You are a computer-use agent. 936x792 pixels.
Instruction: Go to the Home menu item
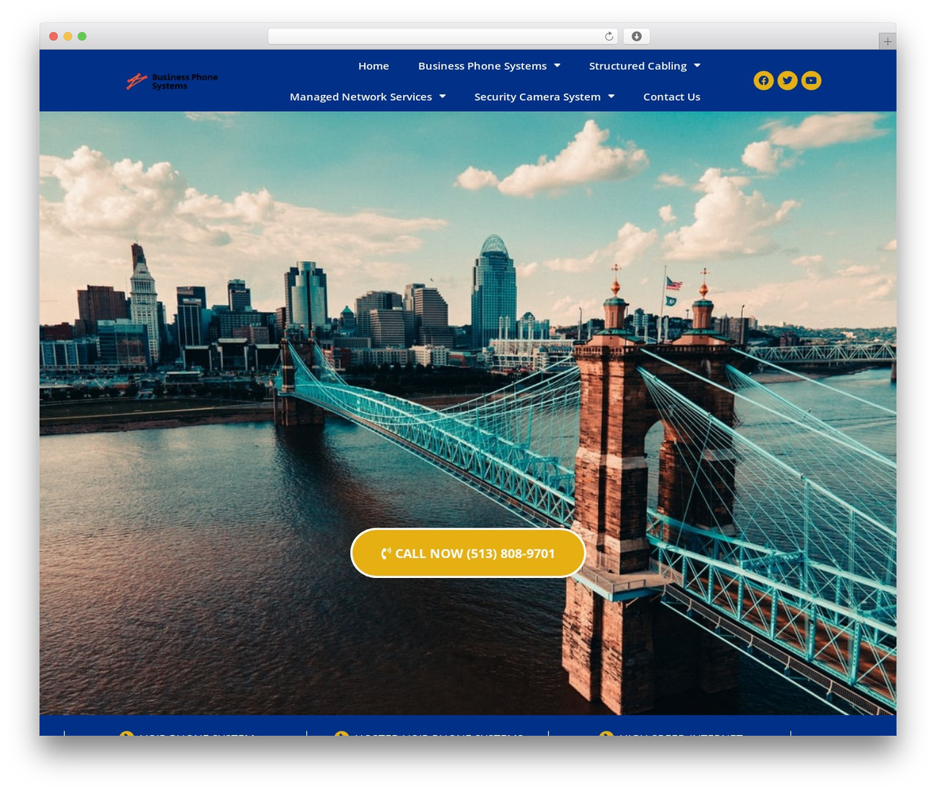click(x=374, y=66)
